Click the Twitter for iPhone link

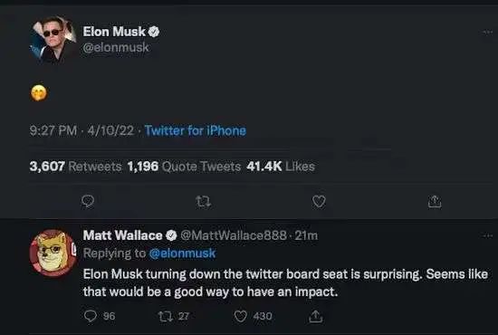pos(196,130)
